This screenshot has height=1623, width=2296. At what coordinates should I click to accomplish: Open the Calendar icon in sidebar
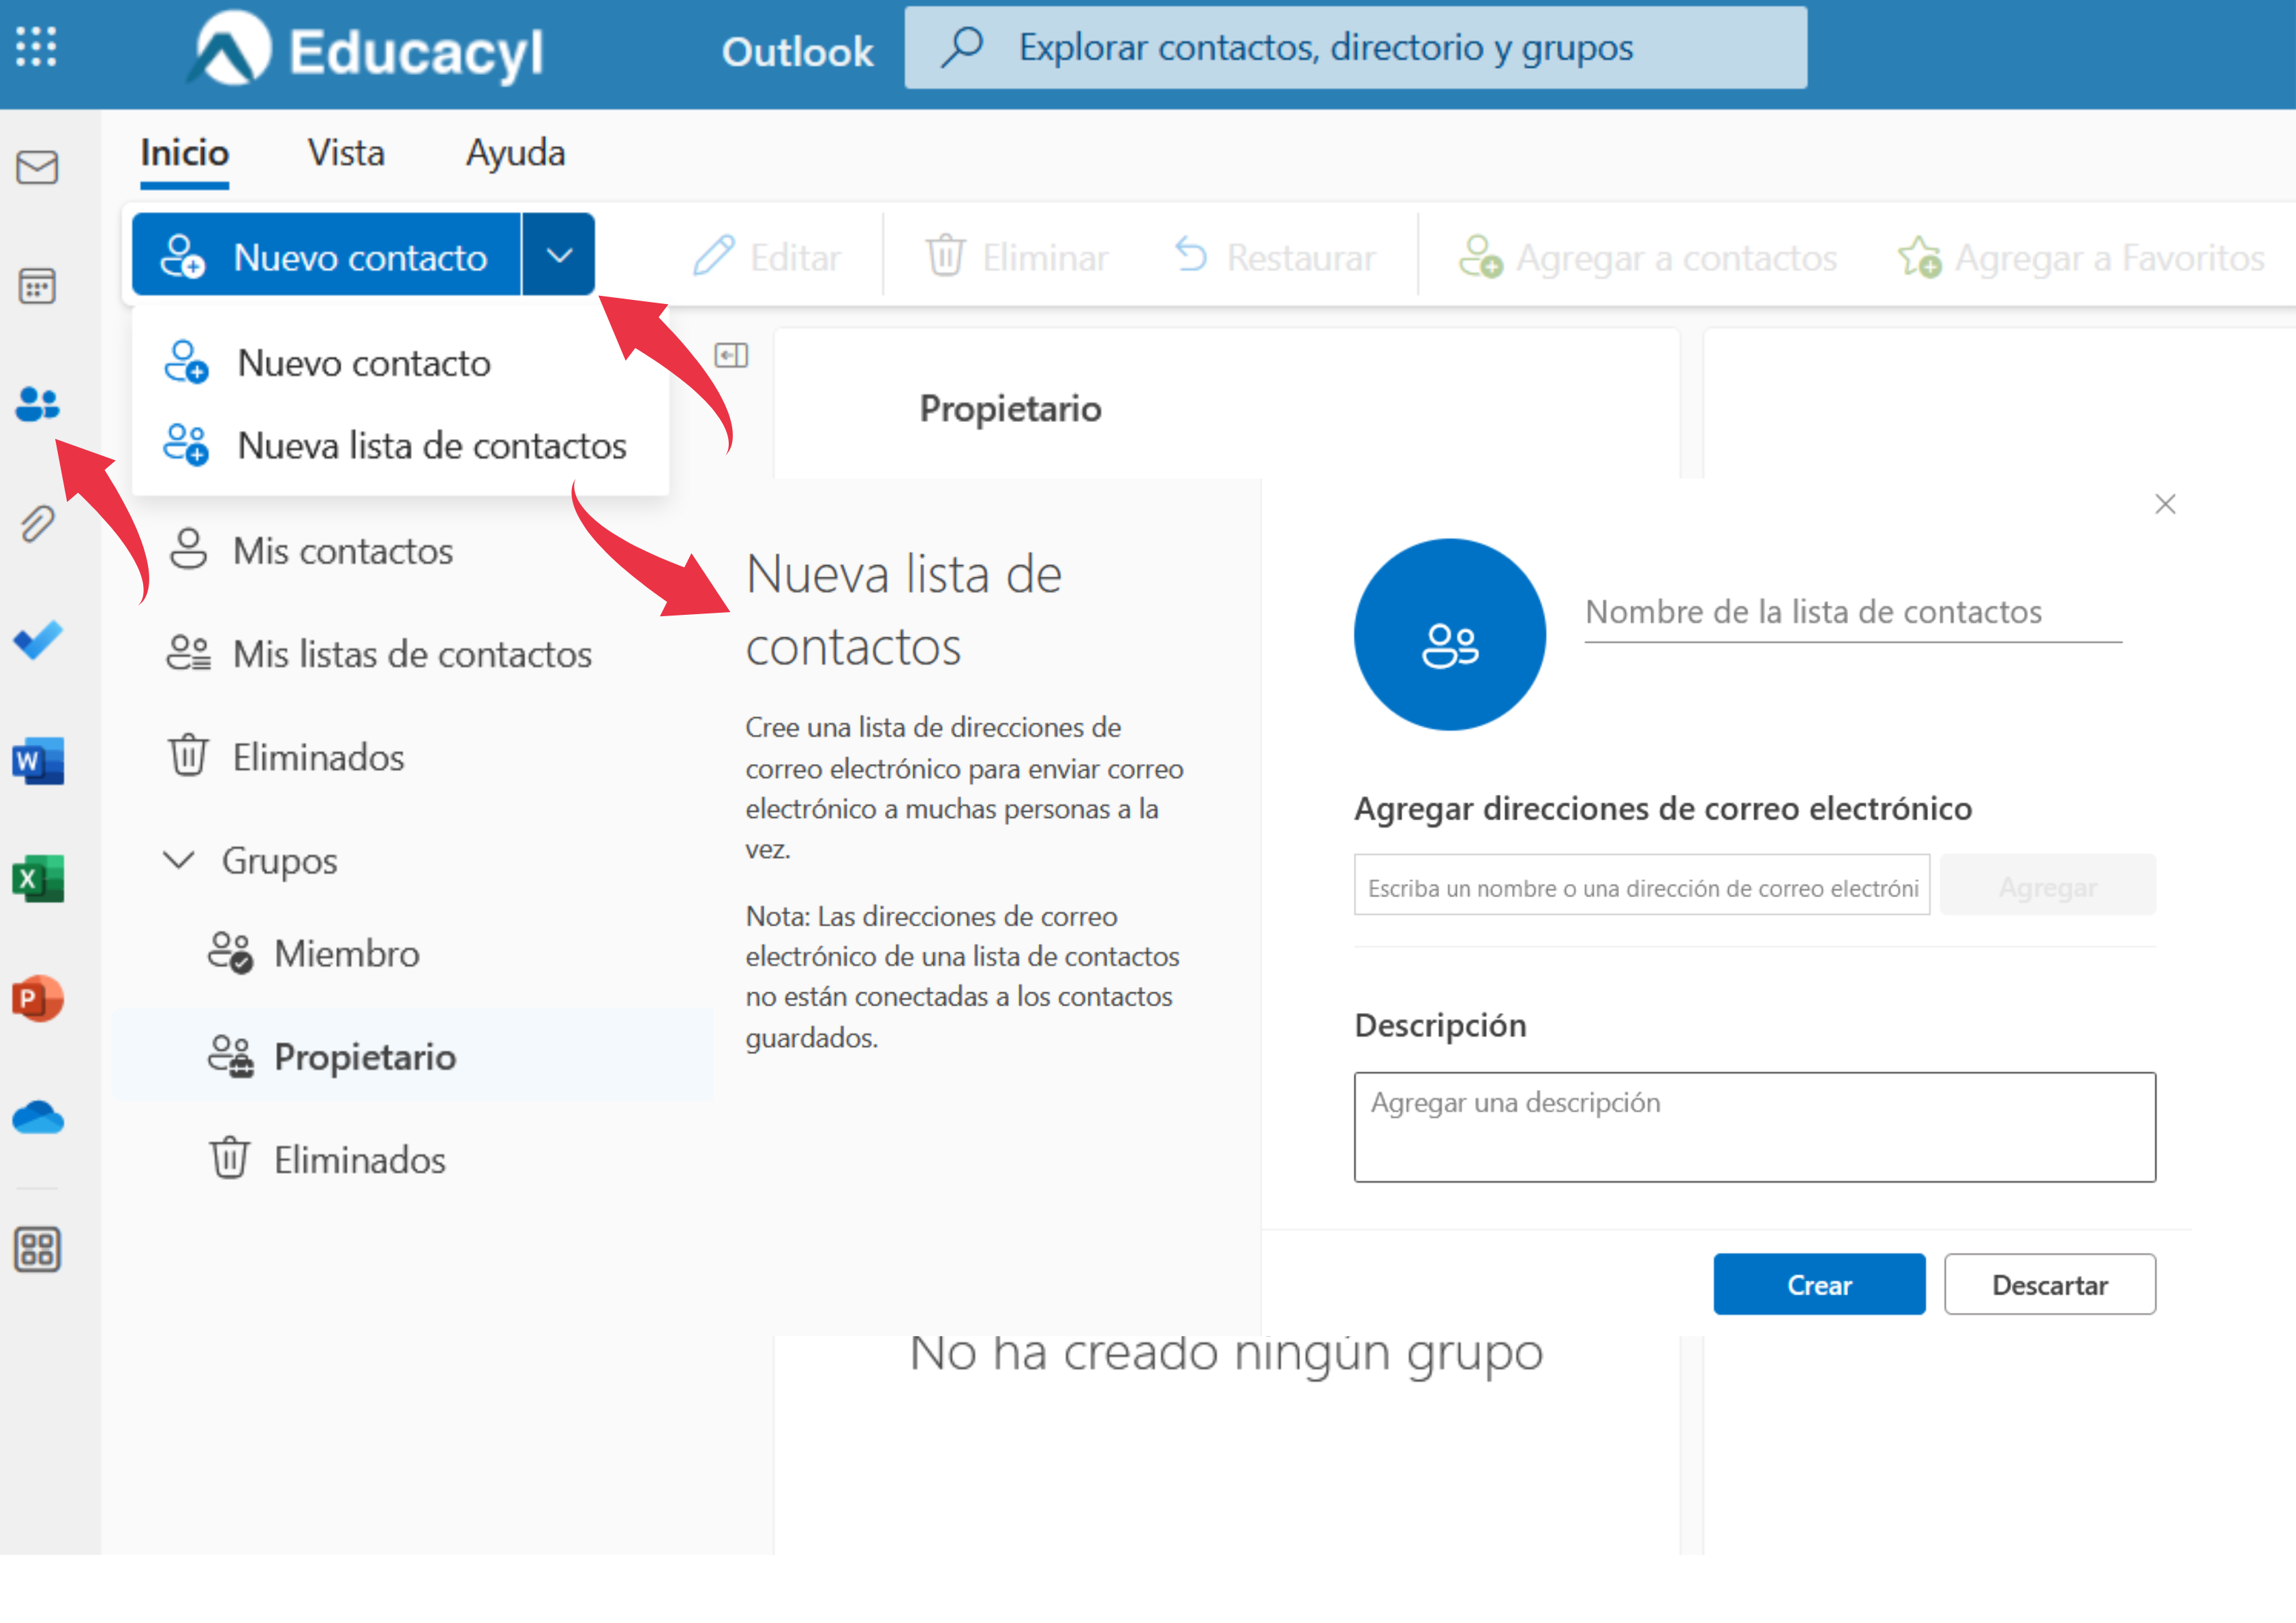point(37,286)
